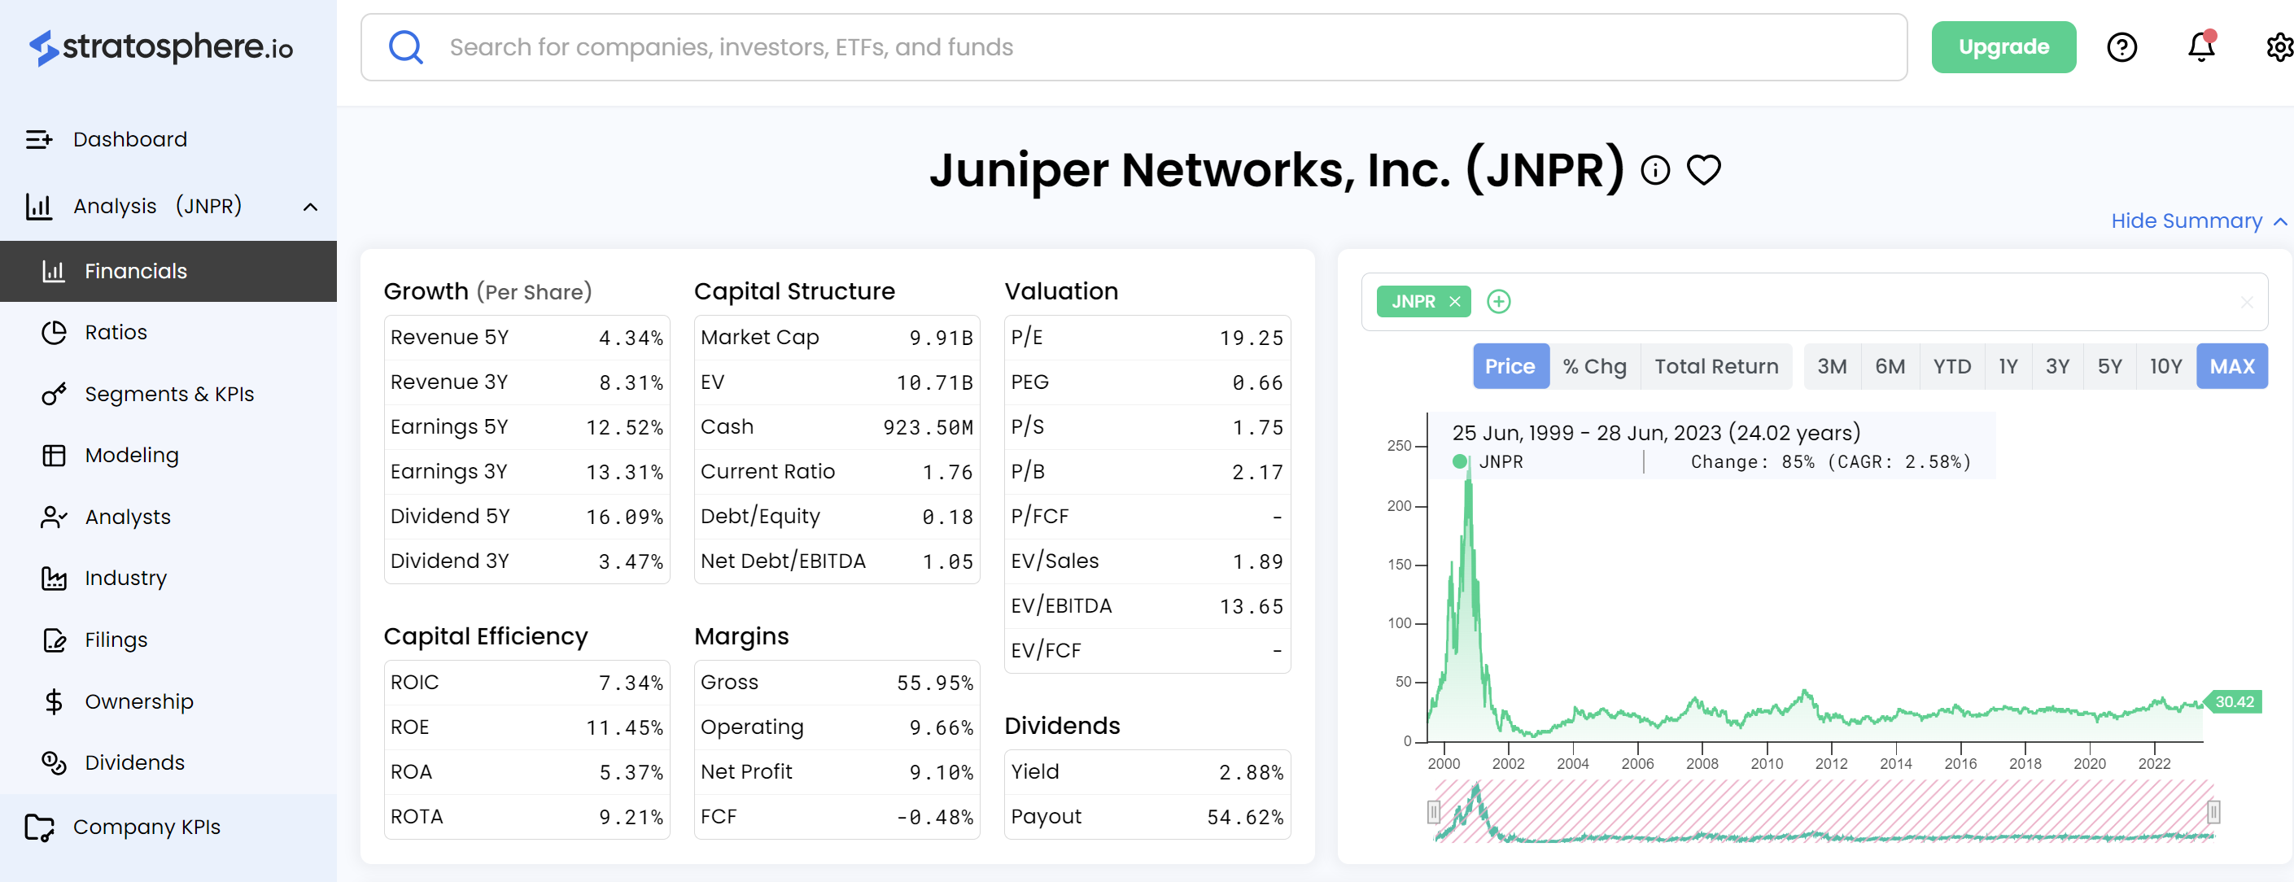This screenshot has height=882, width=2294.
Task: Favorite Juniper Networks with the heart icon
Action: point(1703,169)
